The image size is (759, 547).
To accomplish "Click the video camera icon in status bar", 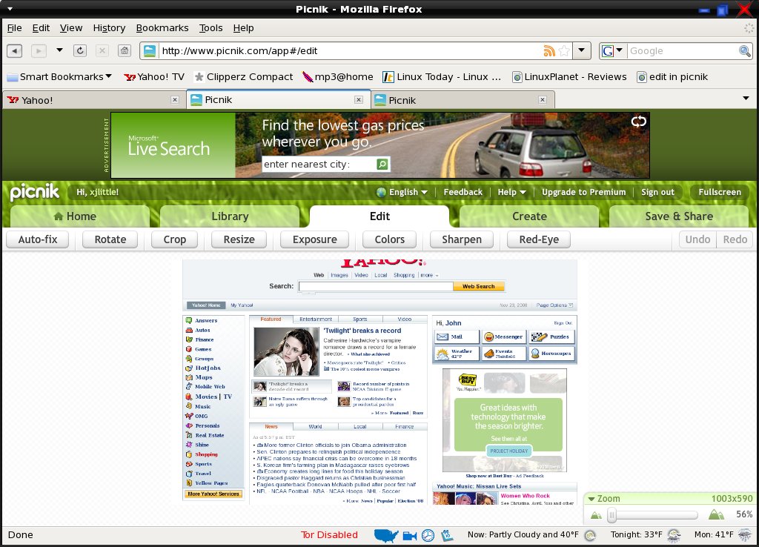I will coord(409,535).
